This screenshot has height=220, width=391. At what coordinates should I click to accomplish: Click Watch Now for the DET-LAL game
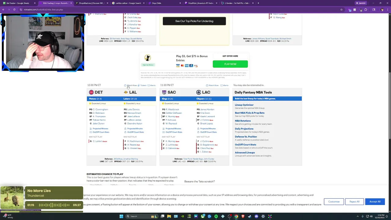click(x=130, y=85)
